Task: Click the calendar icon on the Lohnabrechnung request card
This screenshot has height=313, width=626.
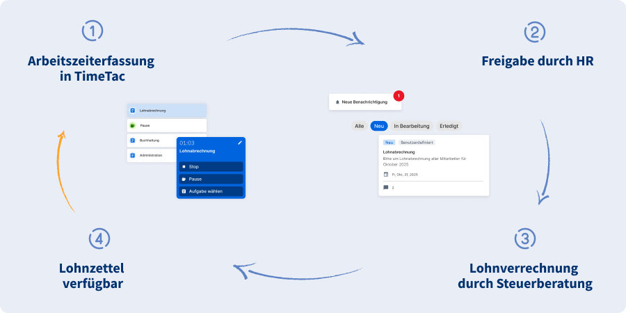Action: tap(385, 175)
